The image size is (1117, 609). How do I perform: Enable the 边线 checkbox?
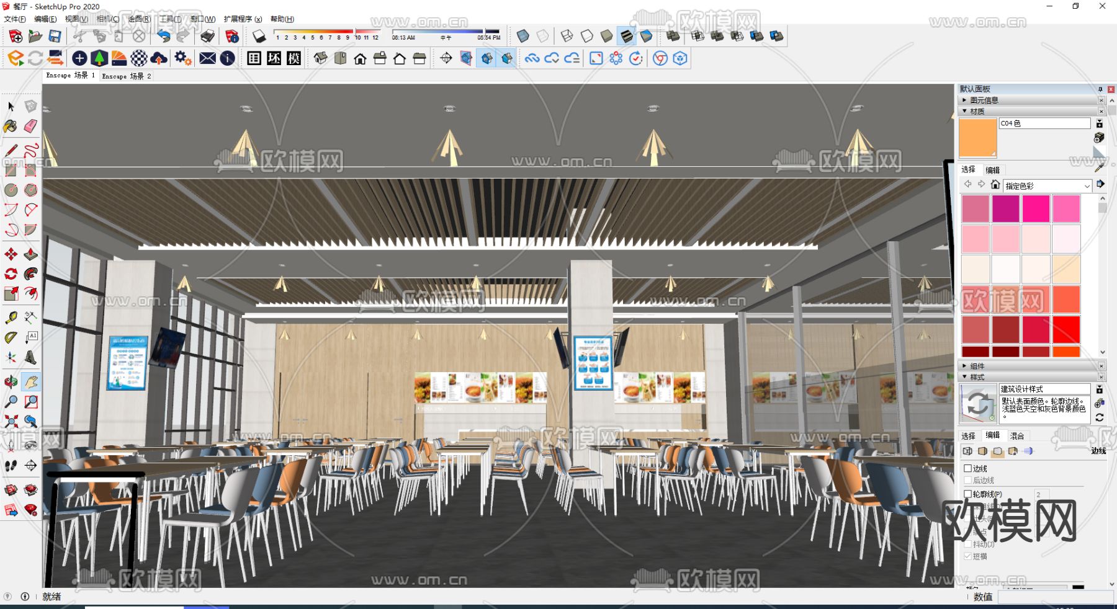coord(967,469)
